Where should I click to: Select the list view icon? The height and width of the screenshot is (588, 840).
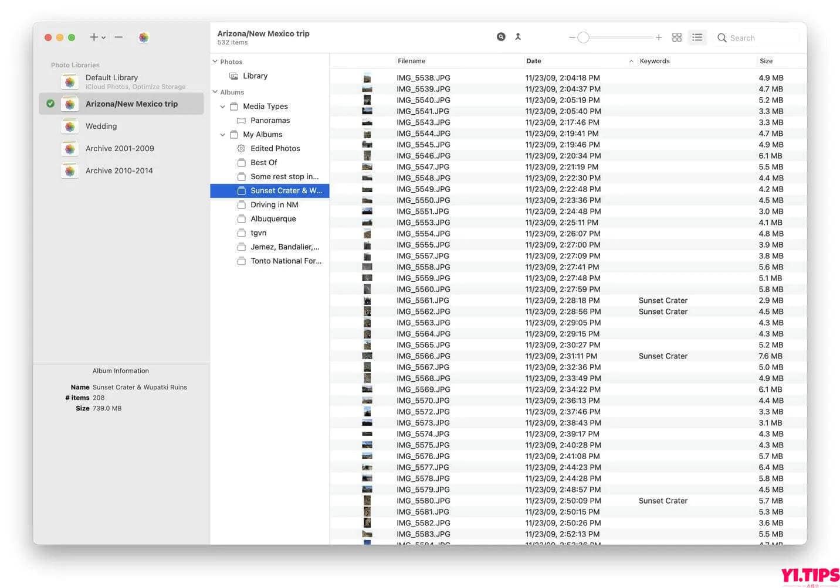click(x=697, y=37)
